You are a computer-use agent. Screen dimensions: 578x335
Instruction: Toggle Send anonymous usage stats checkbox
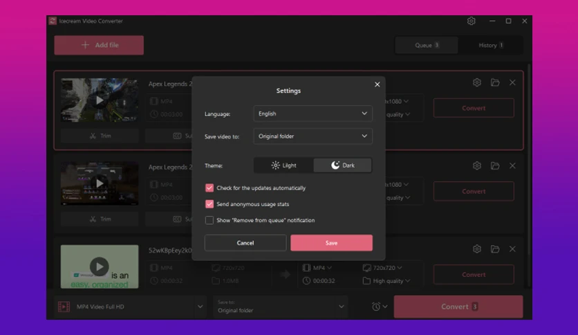(209, 204)
